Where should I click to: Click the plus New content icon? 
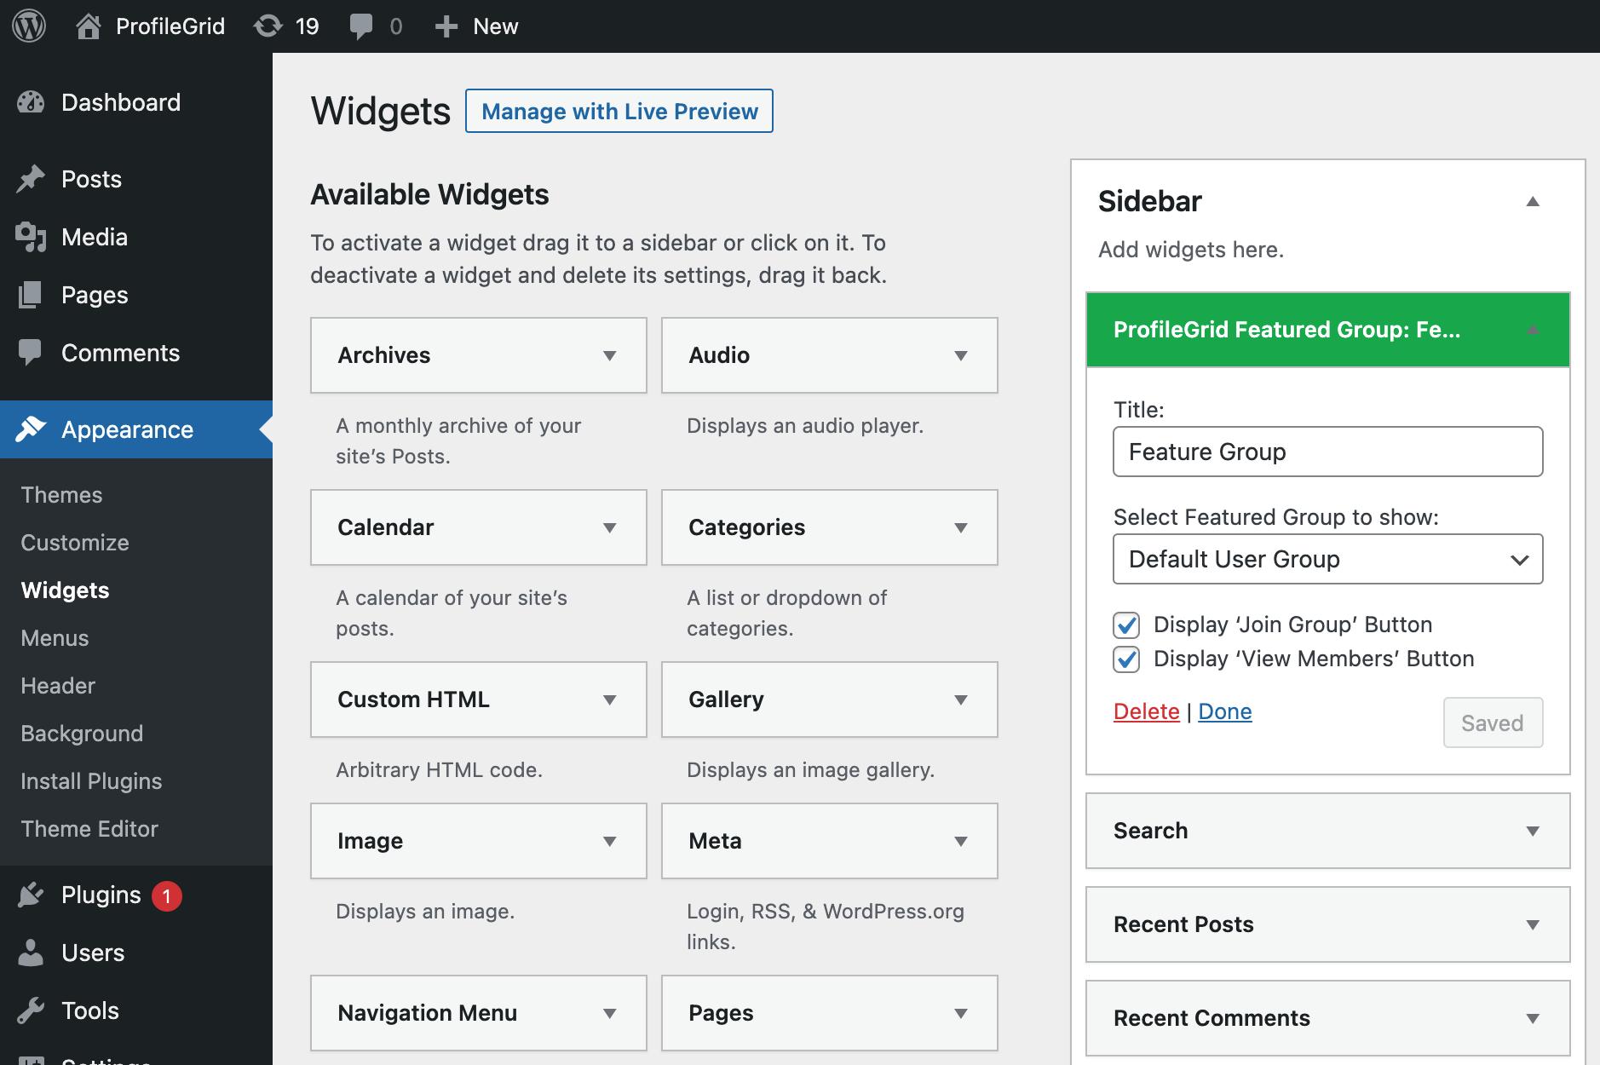pyautogui.click(x=446, y=26)
